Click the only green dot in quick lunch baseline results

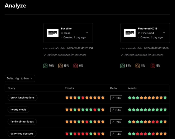click(79, 98)
